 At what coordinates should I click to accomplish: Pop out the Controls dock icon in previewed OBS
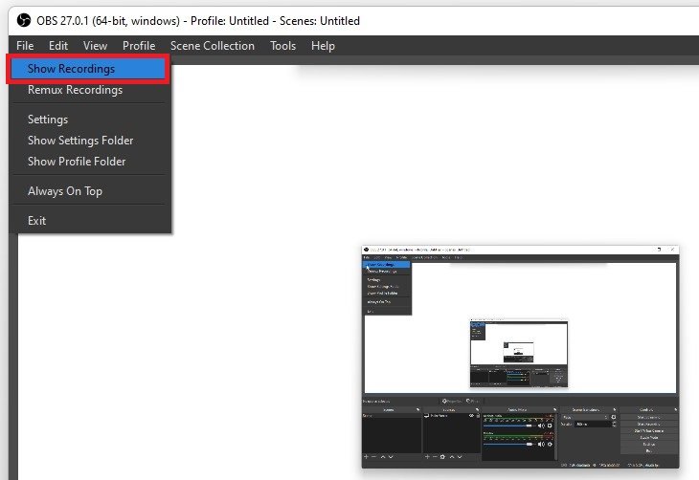coord(675,409)
